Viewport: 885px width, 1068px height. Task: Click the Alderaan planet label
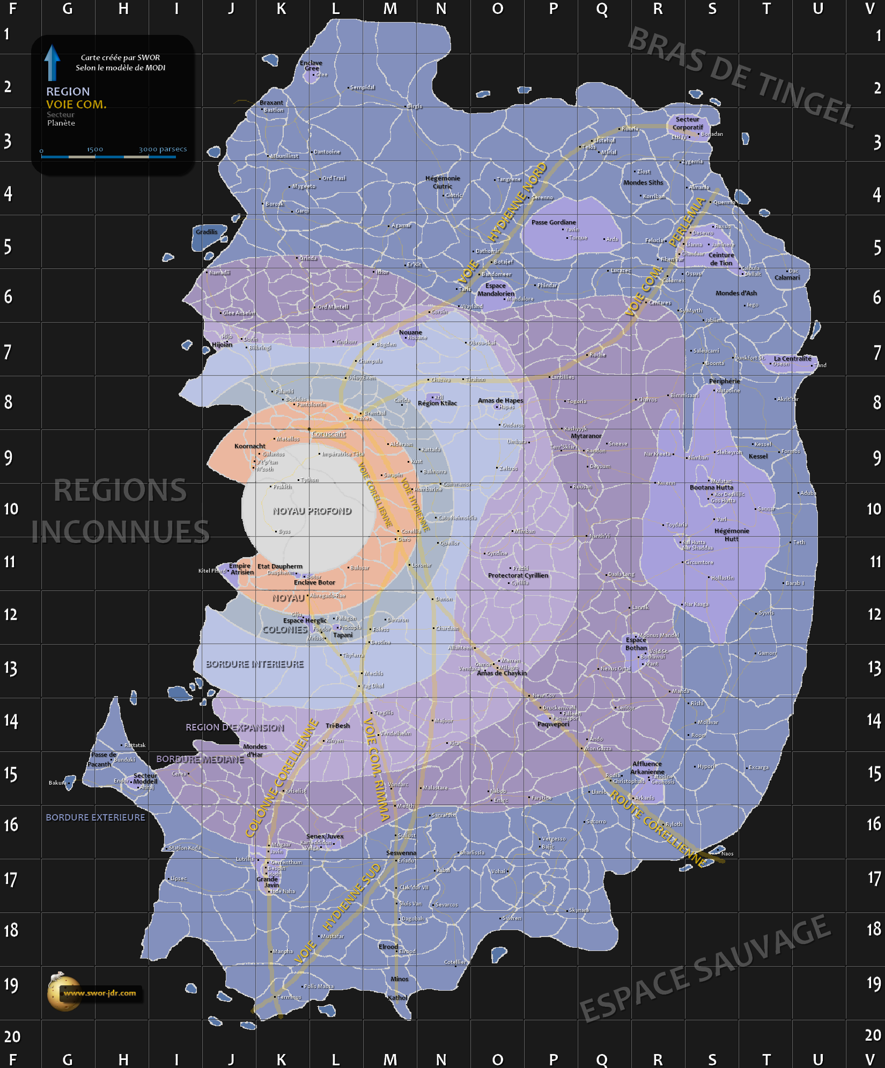(x=401, y=444)
